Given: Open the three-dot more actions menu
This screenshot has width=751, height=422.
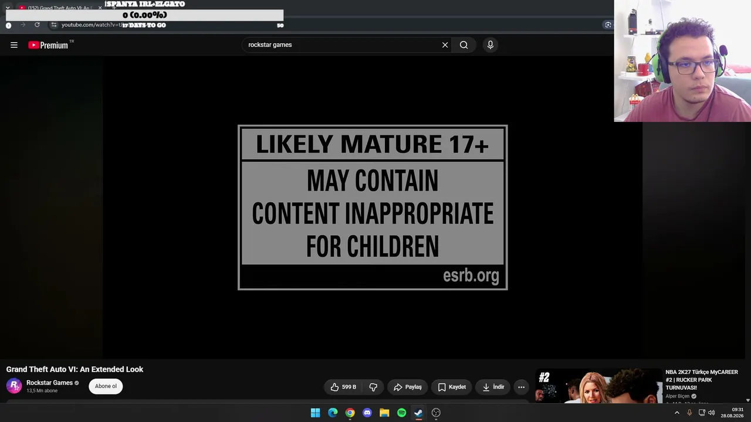Looking at the screenshot, I should pos(521,387).
